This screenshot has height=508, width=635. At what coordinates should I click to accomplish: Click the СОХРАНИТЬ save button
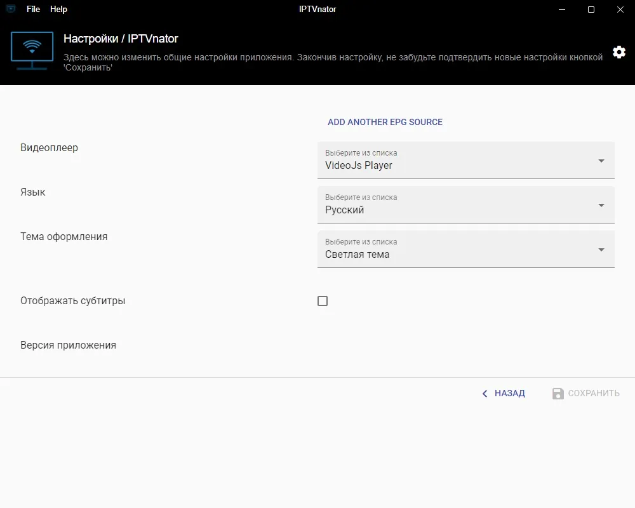tap(586, 393)
